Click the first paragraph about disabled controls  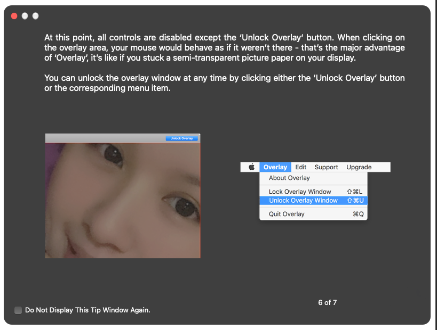coord(224,48)
